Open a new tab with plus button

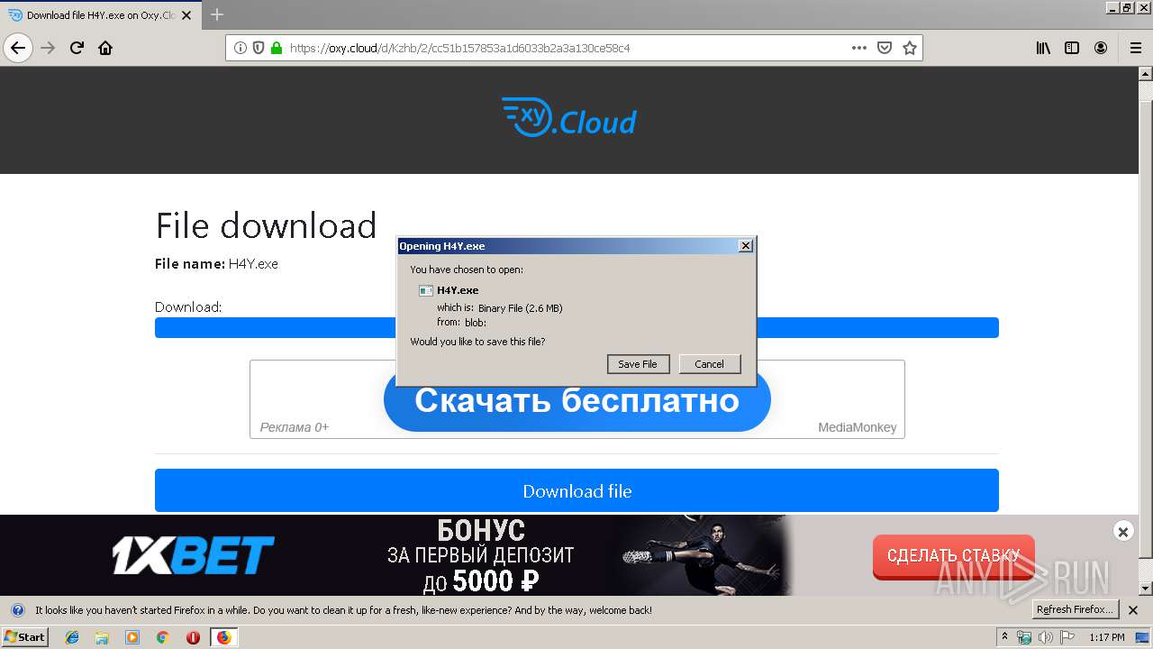click(x=217, y=14)
